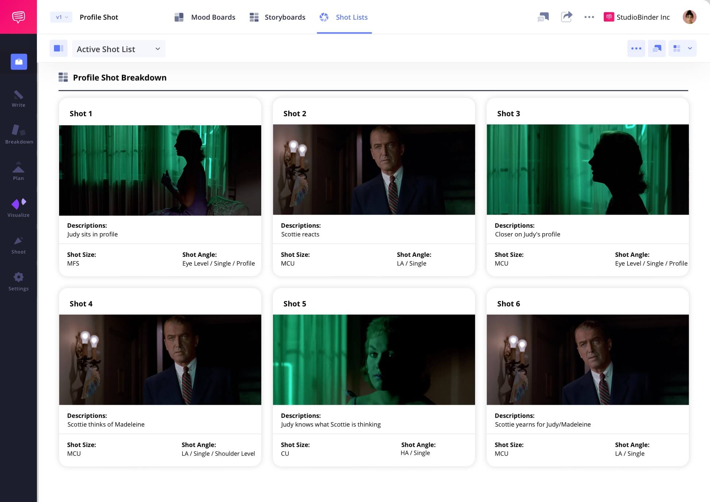Expand the v1 version dropdown
The image size is (710, 502).
pos(61,17)
